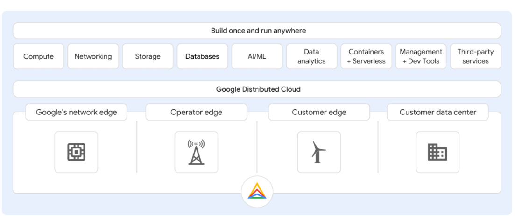Select the Compute service box
Image resolution: width=515 pixels, height=221 pixels.
tap(38, 56)
